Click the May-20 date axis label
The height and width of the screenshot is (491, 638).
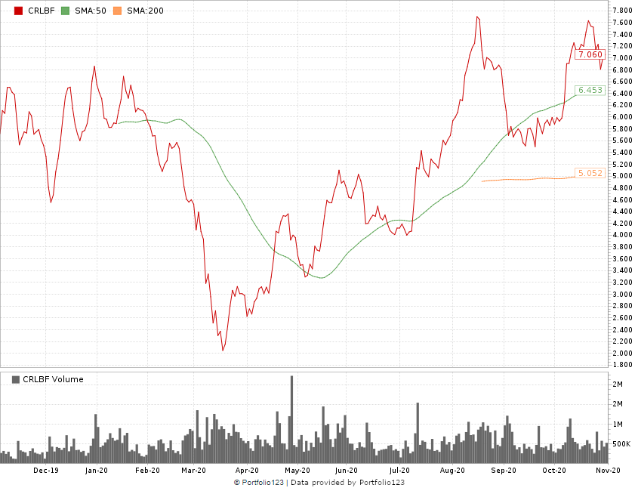(x=297, y=471)
